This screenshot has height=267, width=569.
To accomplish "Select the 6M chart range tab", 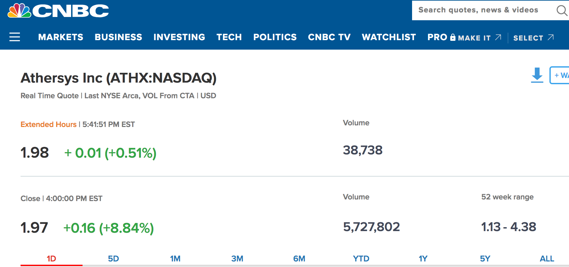I will pos(299,259).
